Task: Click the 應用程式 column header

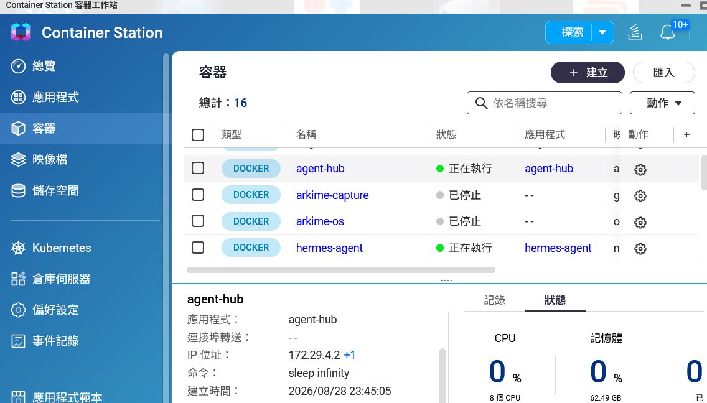Action: pyautogui.click(x=545, y=134)
